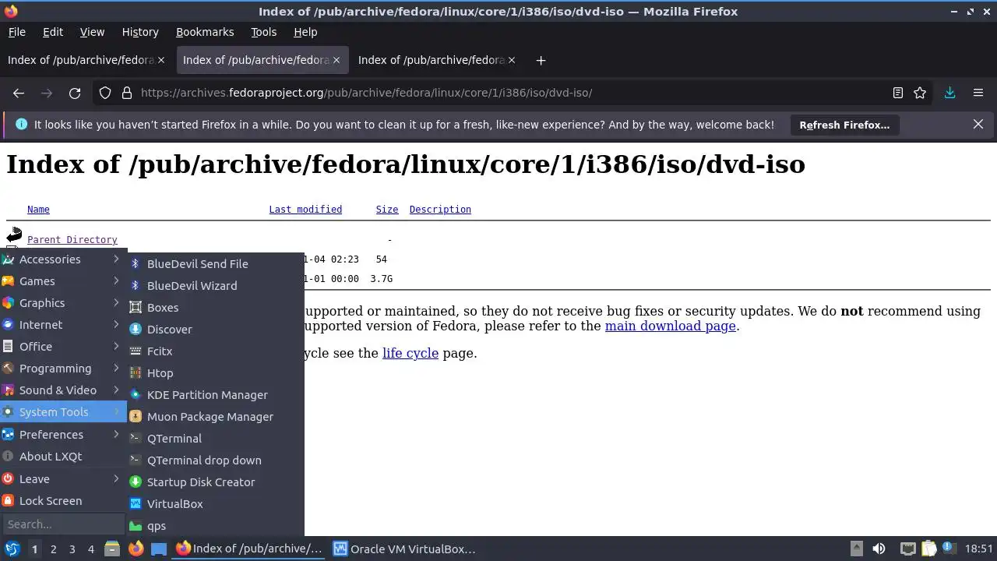Click tracking protection shield icon
The height and width of the screenshot is (561, 997).
[x=105, y=93]
